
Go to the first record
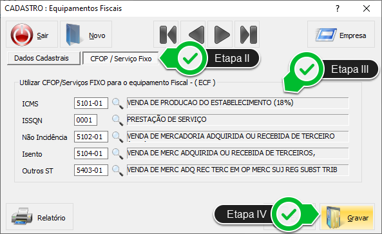pos(167,34)
